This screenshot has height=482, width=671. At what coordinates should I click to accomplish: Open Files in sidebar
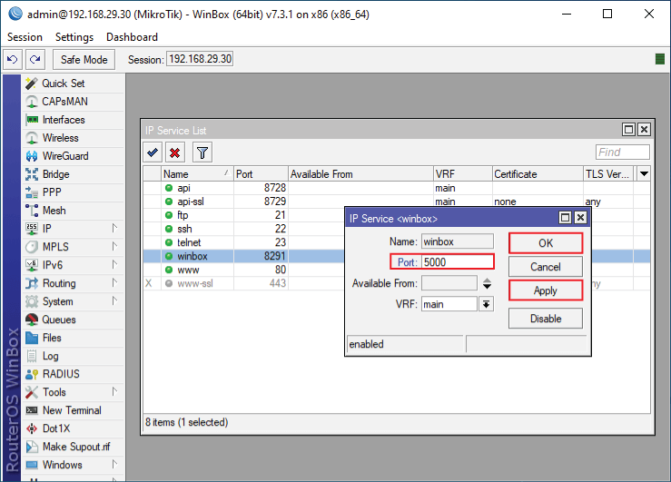73,338
